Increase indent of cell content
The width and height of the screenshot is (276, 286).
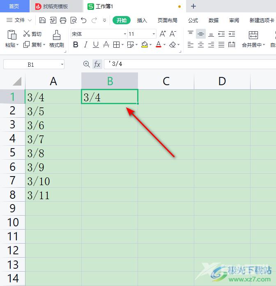tap(232, 34)
